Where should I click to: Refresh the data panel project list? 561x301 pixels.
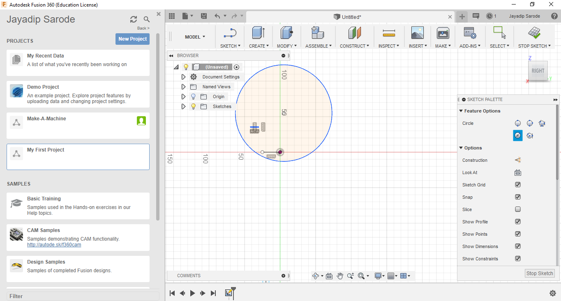pos(134,19)
